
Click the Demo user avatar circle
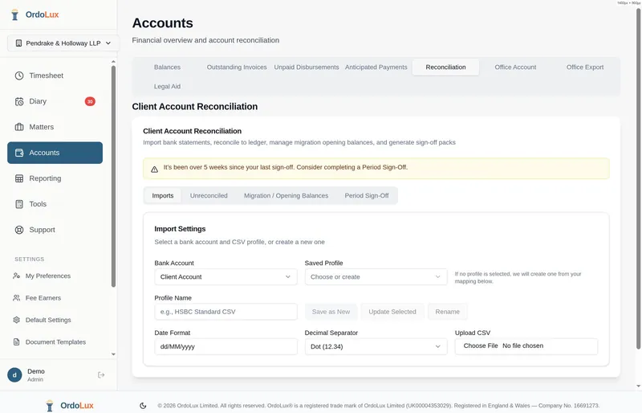pyautogui.click(x=14, y=375)
